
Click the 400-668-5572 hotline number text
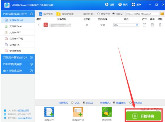pos(24,114)
